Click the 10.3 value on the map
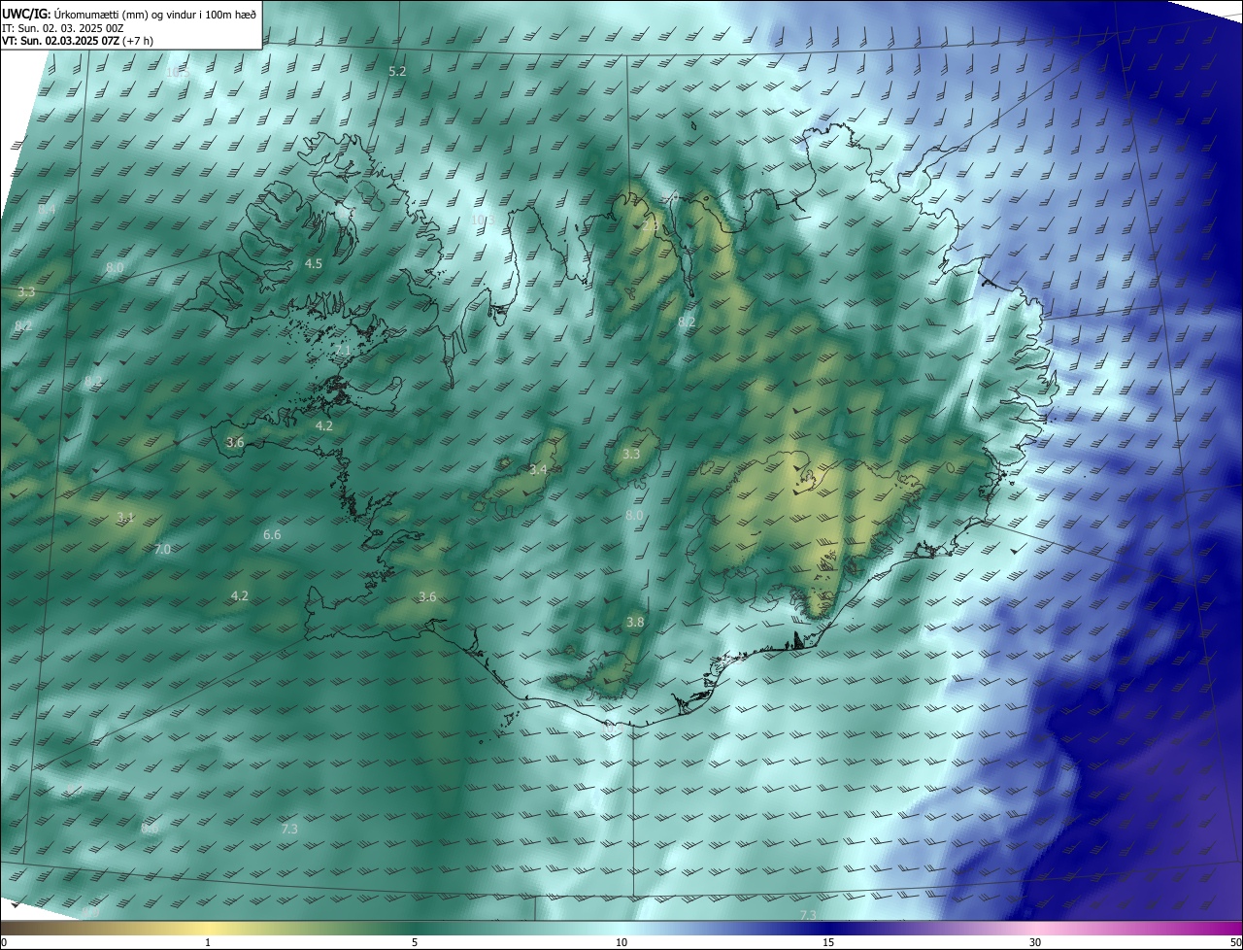The height and width of the screenshot is (950, 1243). pos(483,221)
